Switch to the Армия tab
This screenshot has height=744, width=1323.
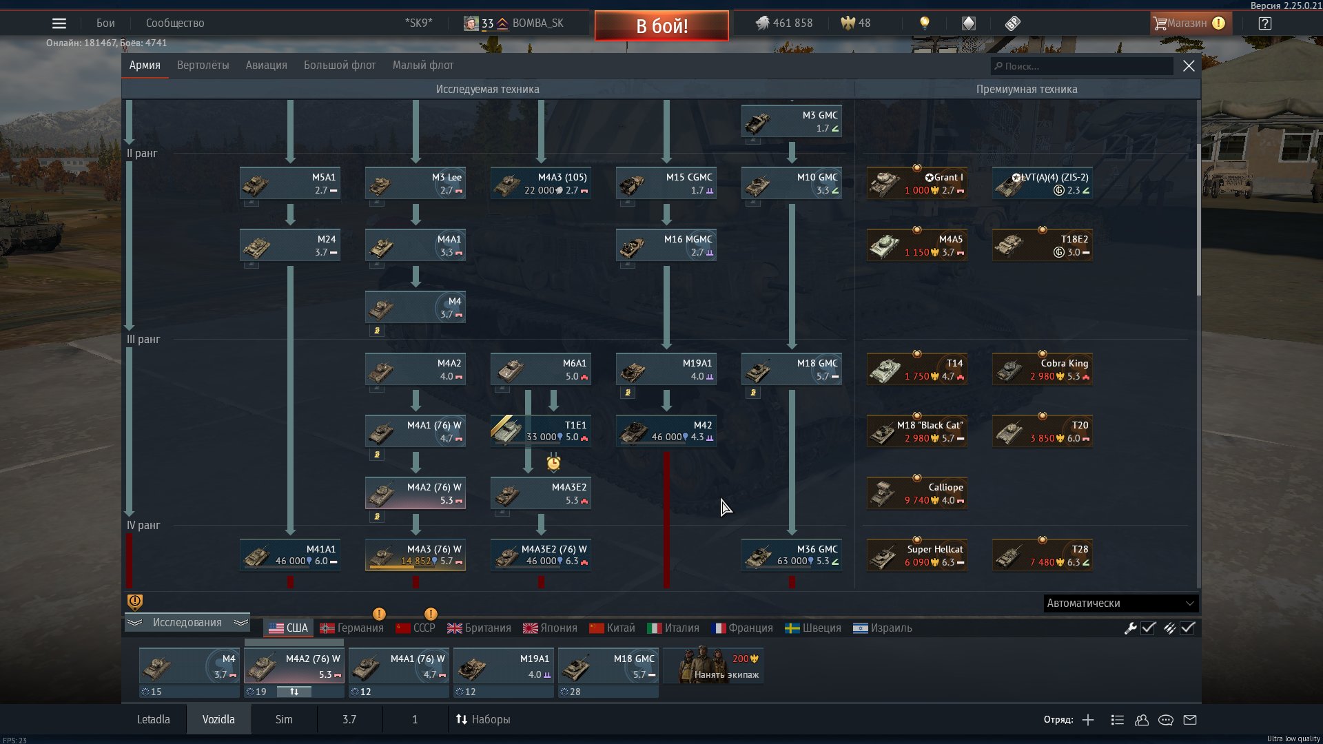[145, 65]
